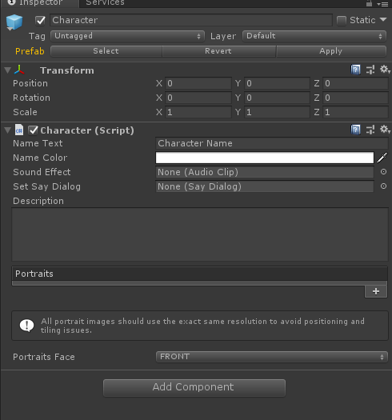
Task: Open Transform gear settings menu
Action: click(385, 70)
